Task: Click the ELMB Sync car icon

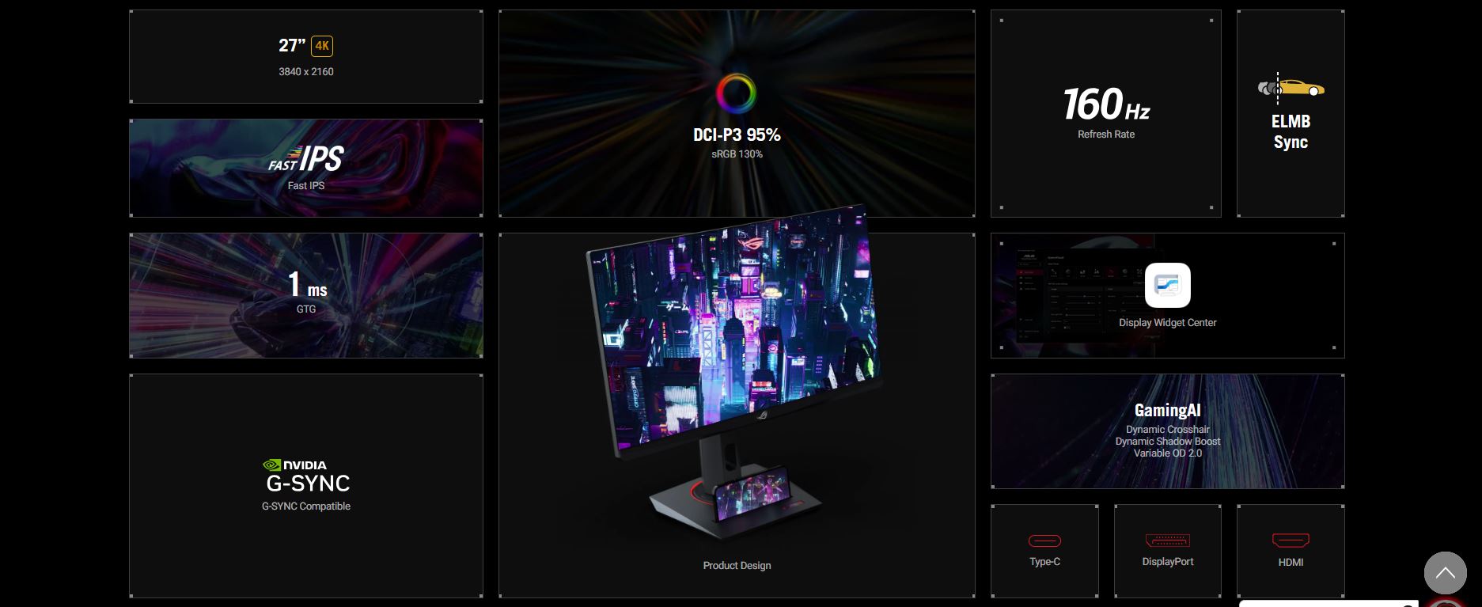Action: coord(1291,88)
